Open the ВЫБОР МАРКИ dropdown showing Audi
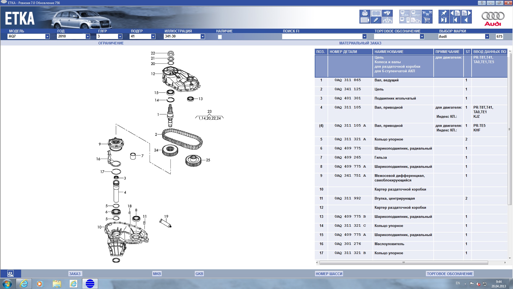Image resolution: width=513 pixels, height=289 pixels. click(487, 36)
